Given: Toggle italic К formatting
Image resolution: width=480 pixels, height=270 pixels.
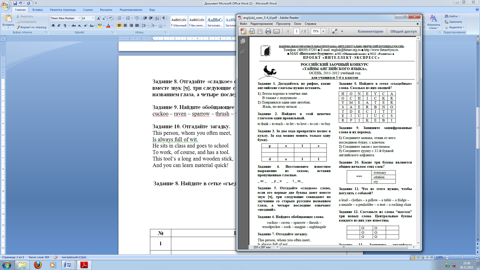Looking at the screenshot, I should point(59,25).
